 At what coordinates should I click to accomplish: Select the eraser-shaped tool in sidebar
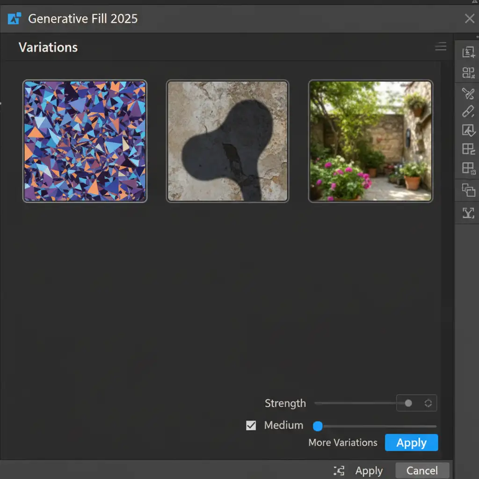tap(468, 111)
